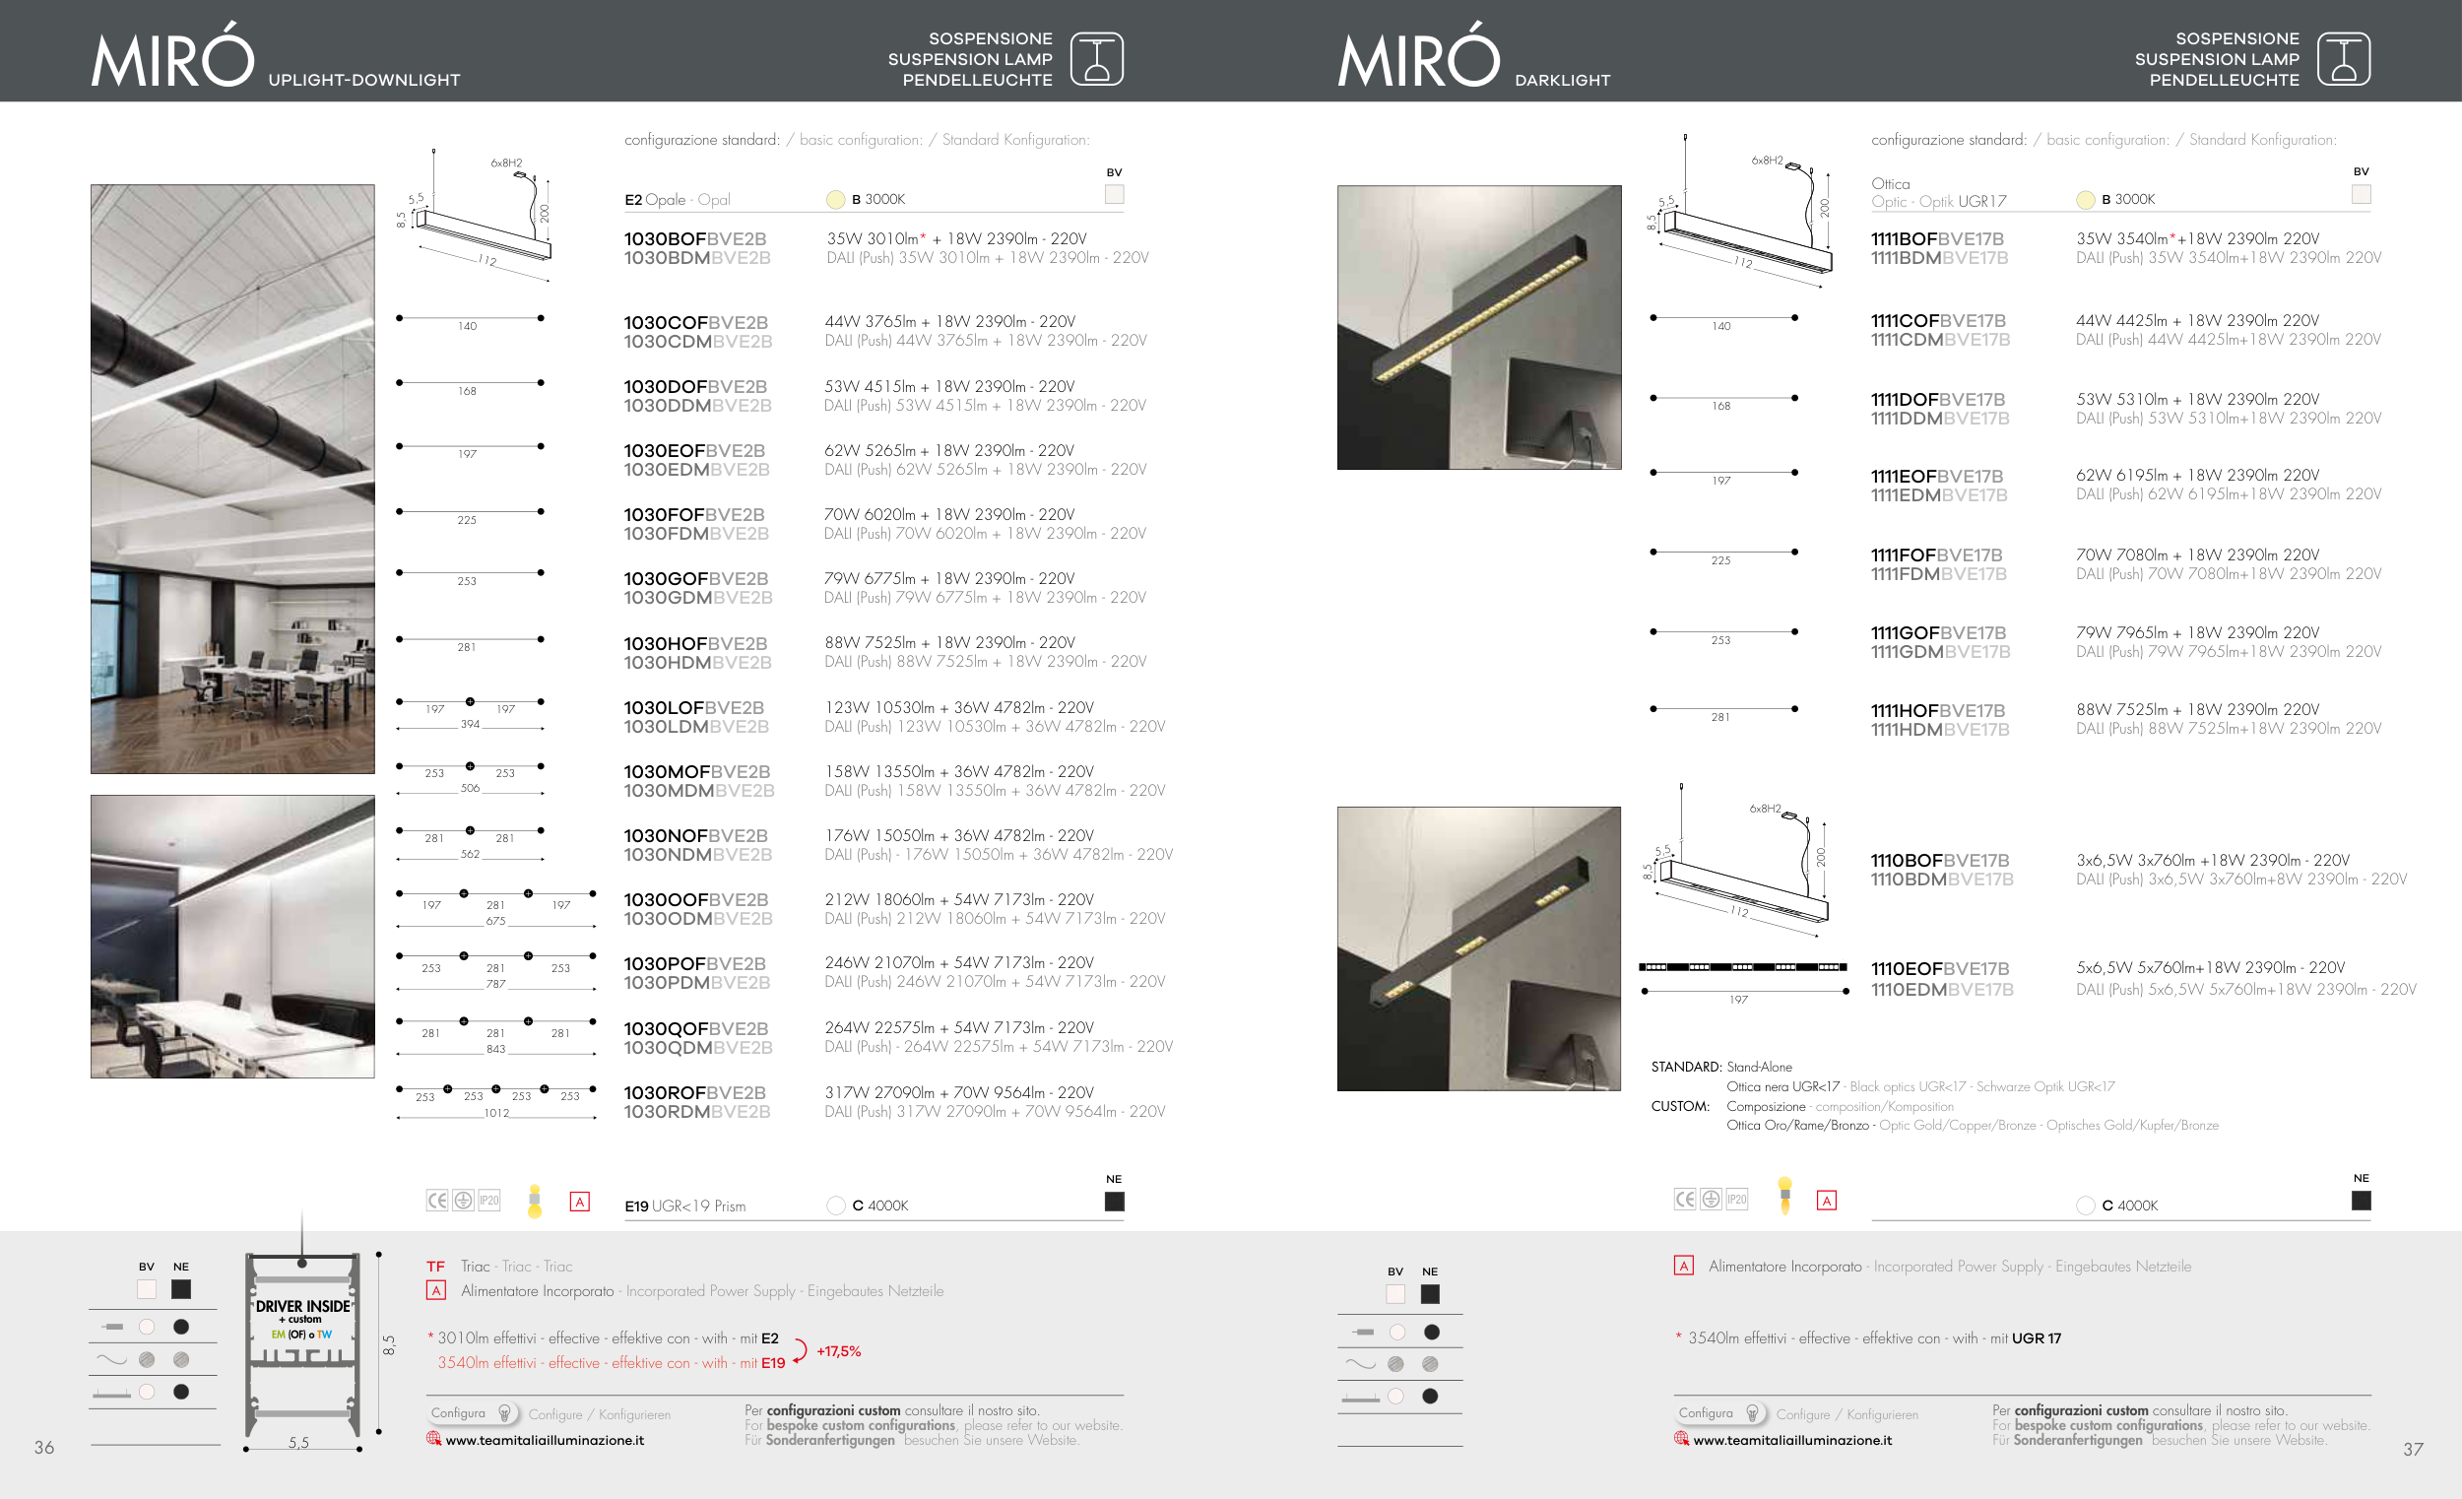Click the red globe icon beside the page 36 website address

[x=433, y=1439]
